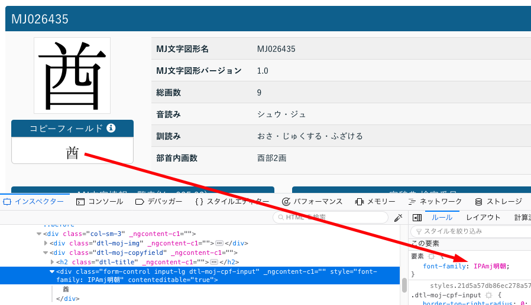Image resolution: width=531 pixels, height=305 pixels.
Task: Click the .dtl-moj-cpf-input selector
Action: point(446,295)
